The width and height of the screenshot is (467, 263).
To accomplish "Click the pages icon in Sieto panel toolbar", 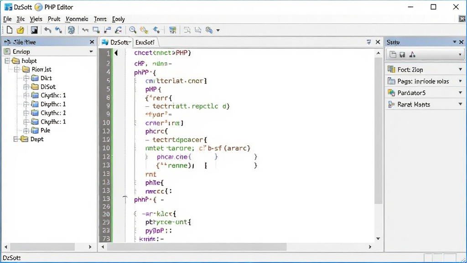I will tap(393, 55).
